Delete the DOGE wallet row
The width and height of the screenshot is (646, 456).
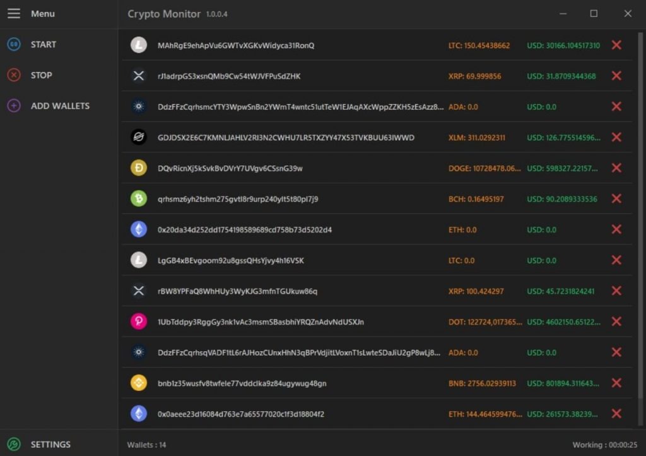616,168
